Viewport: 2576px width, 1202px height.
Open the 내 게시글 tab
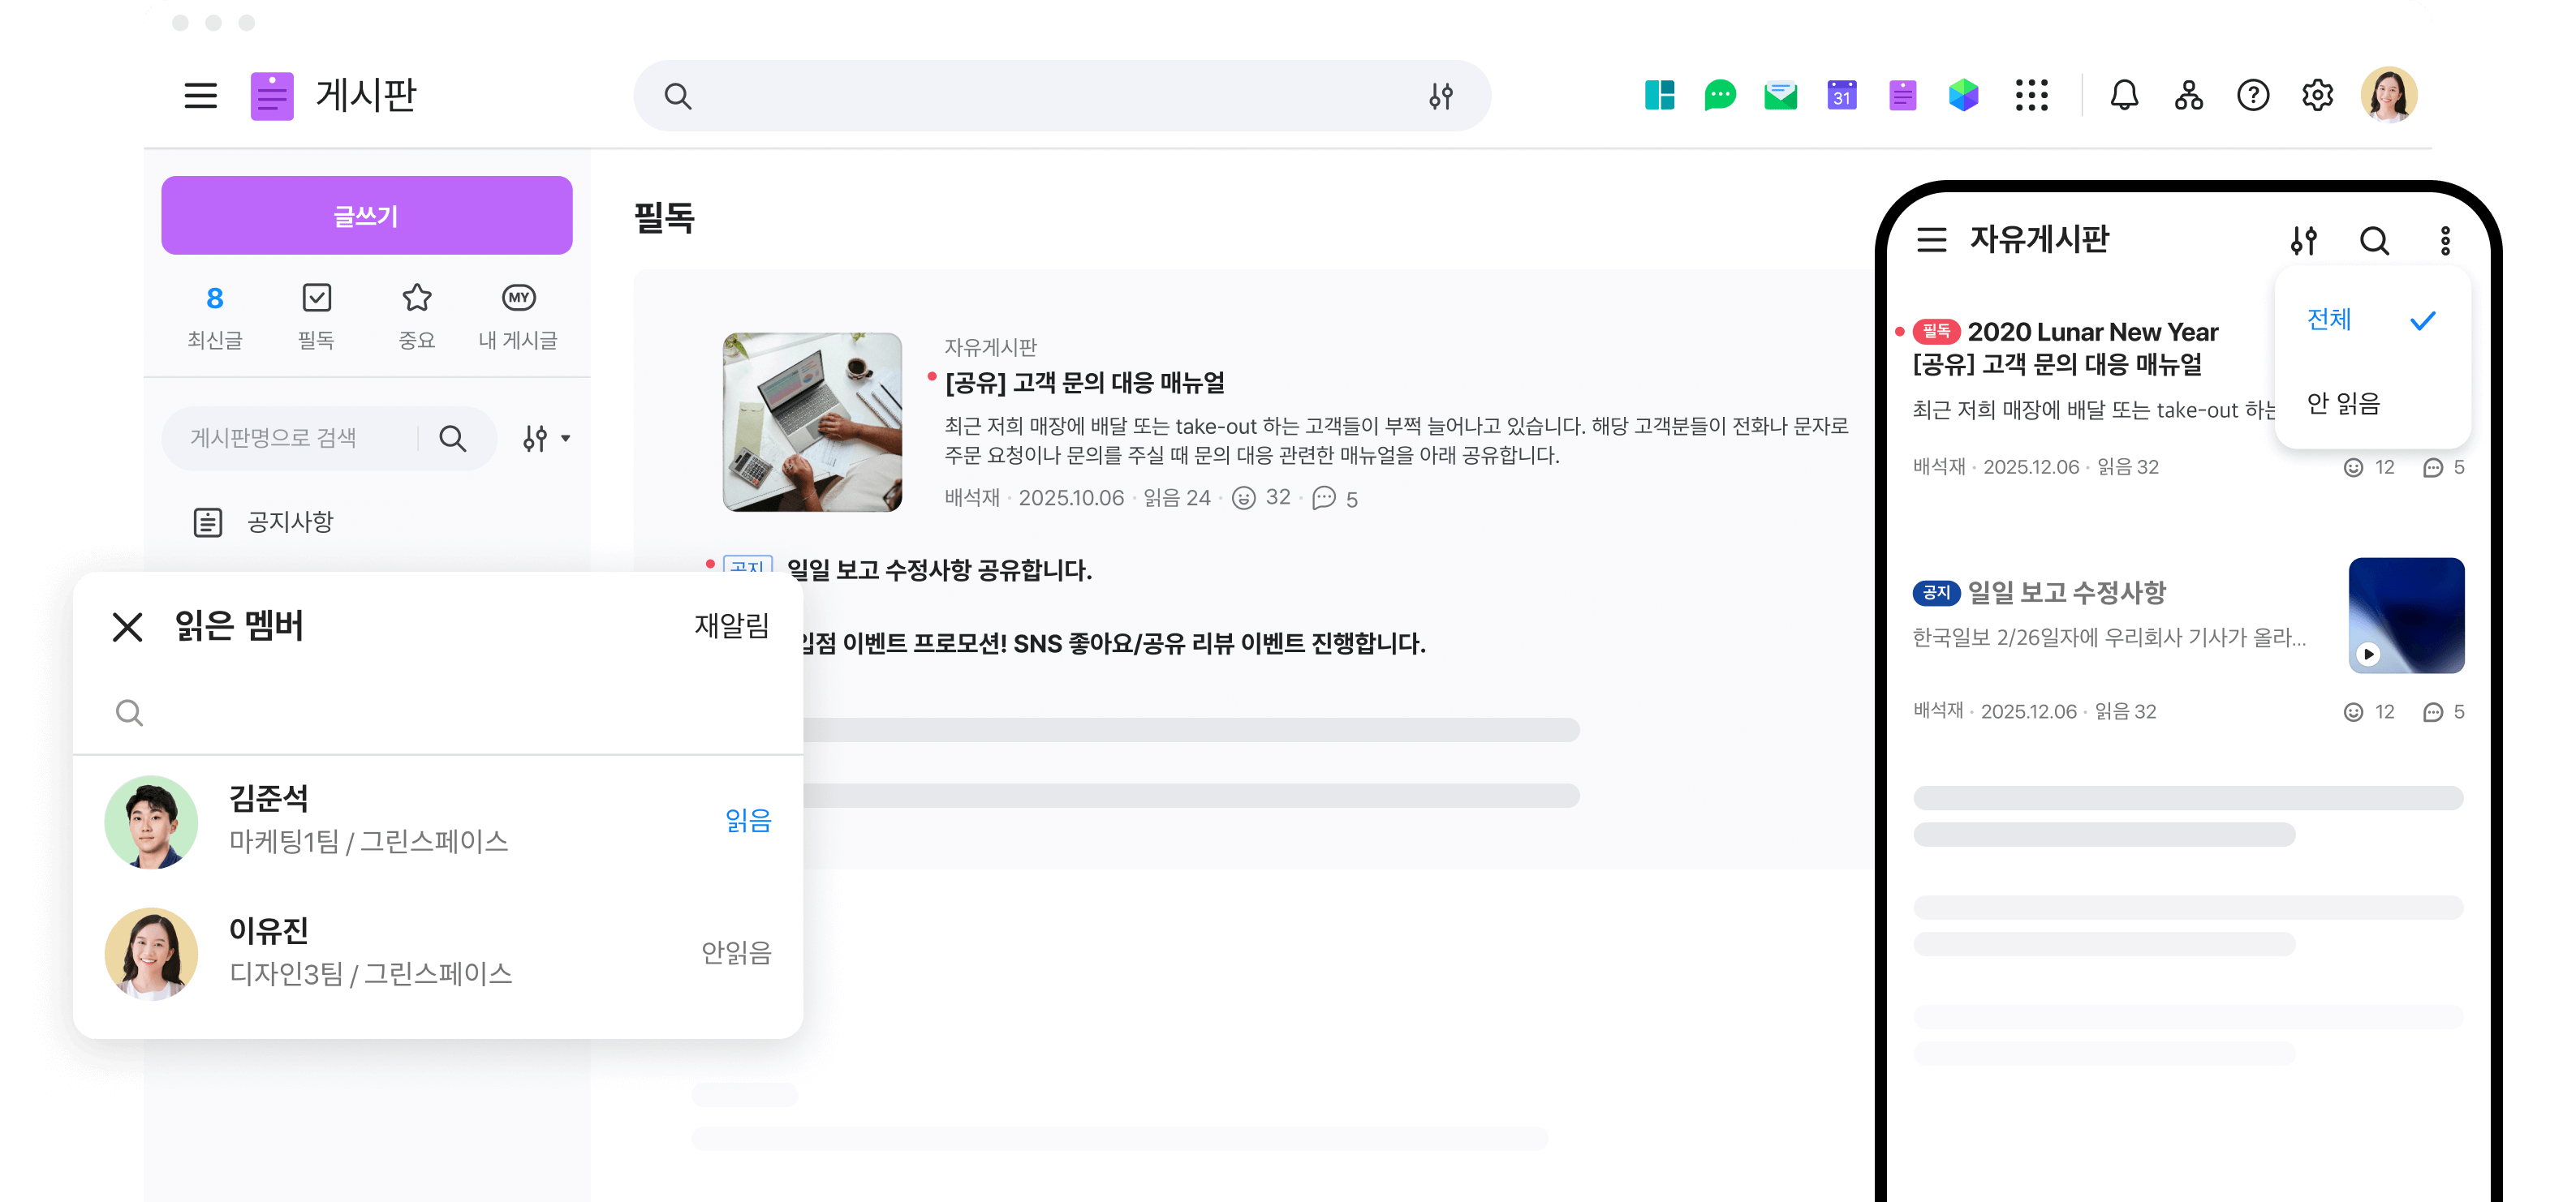tap(518, 316)
